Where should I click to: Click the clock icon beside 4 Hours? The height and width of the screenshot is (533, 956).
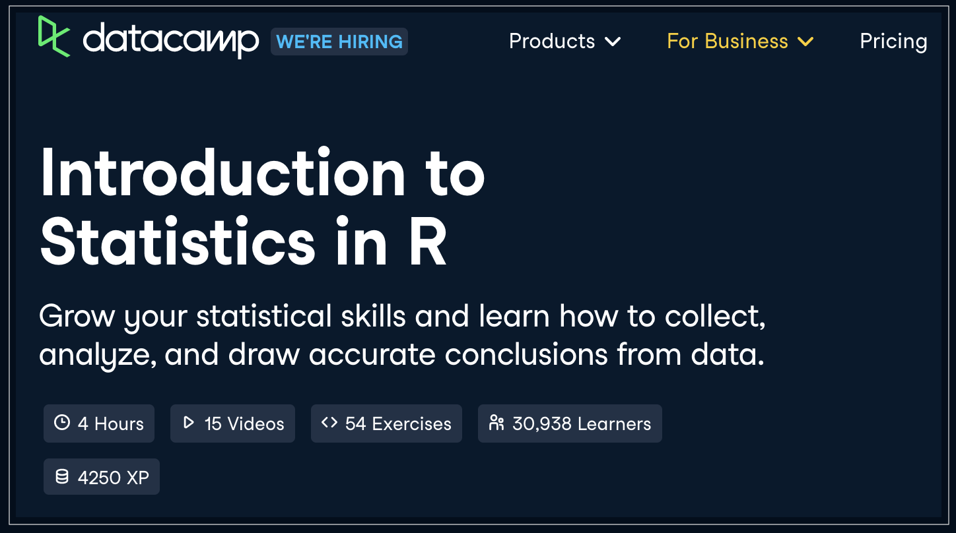62,423
